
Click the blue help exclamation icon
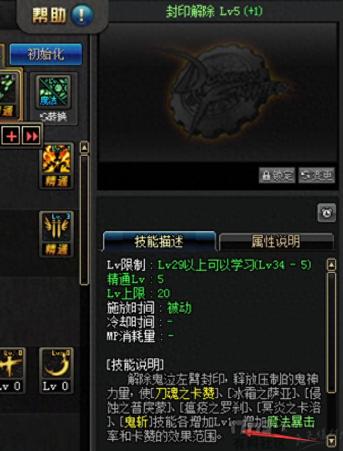click(82, 15)
